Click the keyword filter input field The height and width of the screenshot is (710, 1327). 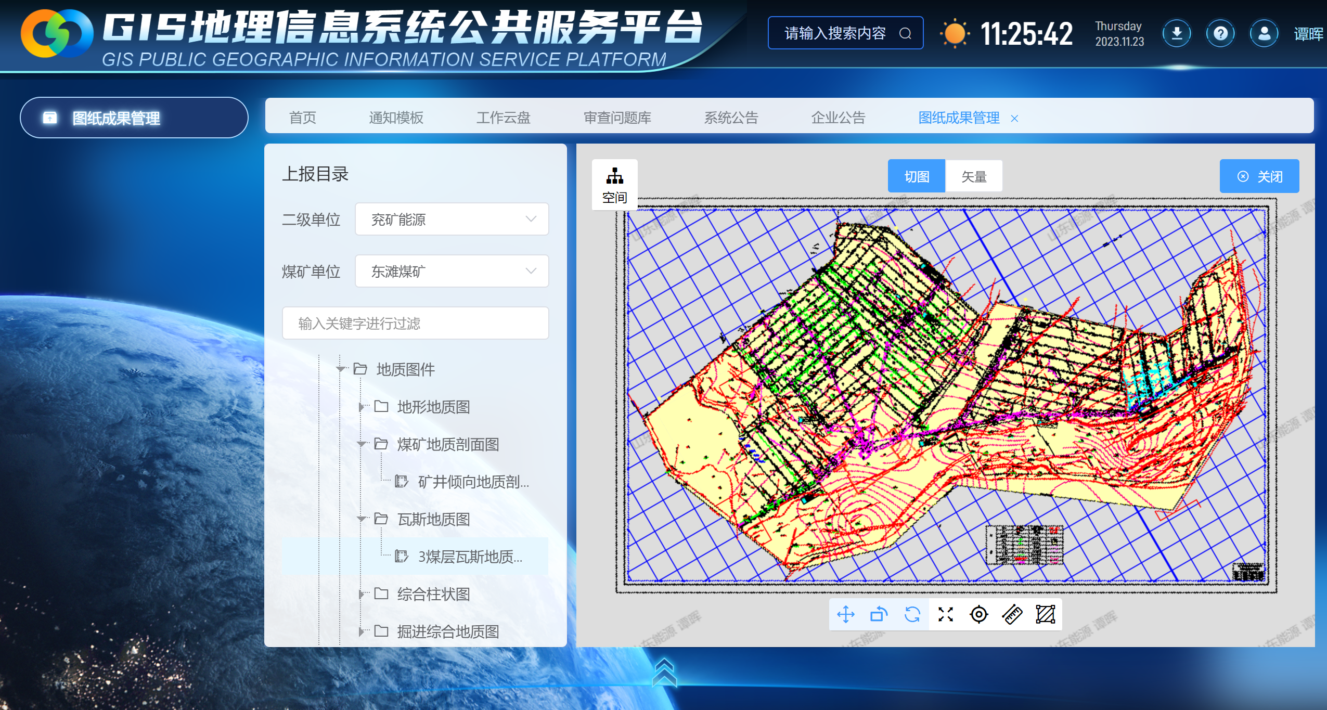[x=415, y=323]
